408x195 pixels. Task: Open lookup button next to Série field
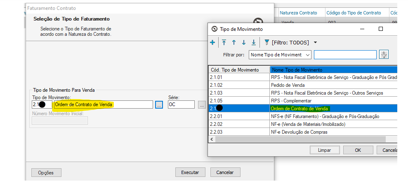(202, 104)
